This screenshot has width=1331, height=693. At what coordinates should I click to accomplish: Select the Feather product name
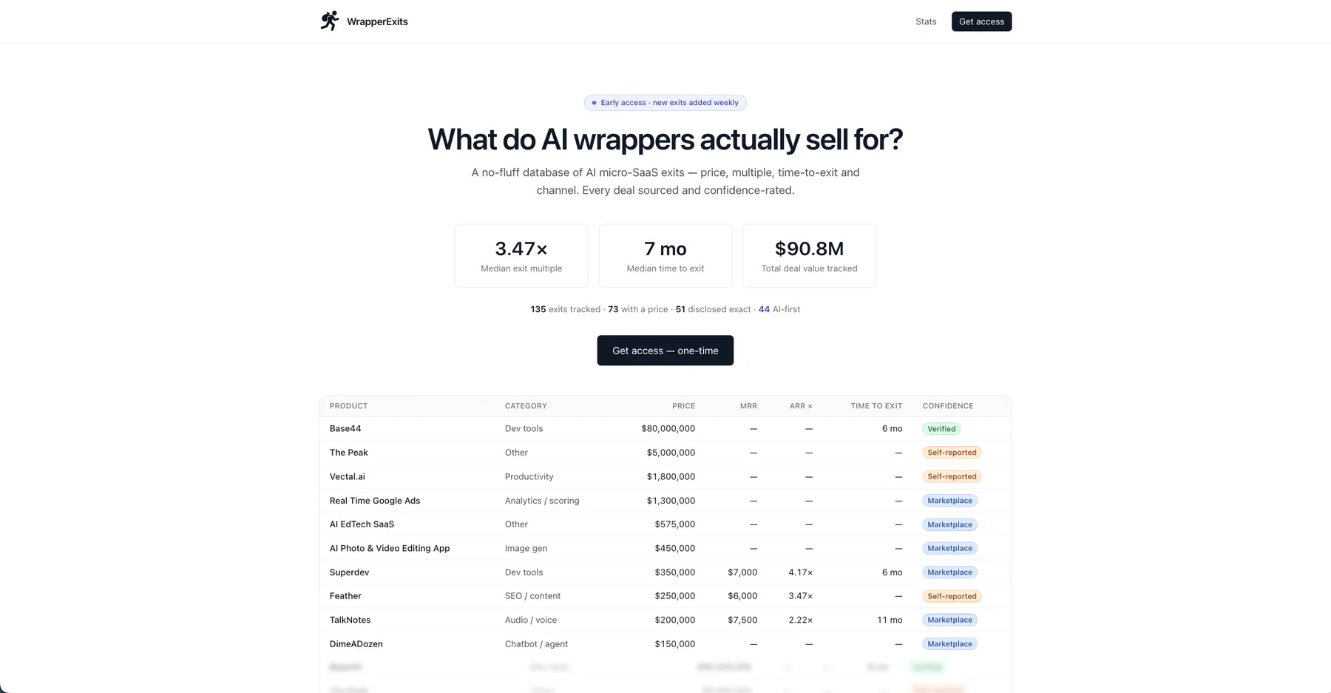pyautogui.click(x=345, y=596)
